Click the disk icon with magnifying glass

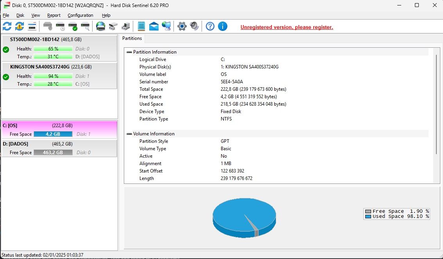pos(85,26)
